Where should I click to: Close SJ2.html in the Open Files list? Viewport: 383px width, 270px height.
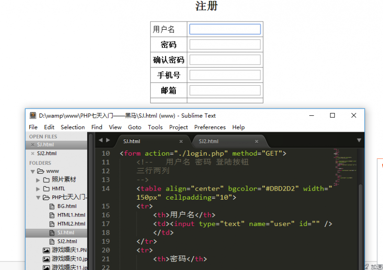(x=33, y=153)
